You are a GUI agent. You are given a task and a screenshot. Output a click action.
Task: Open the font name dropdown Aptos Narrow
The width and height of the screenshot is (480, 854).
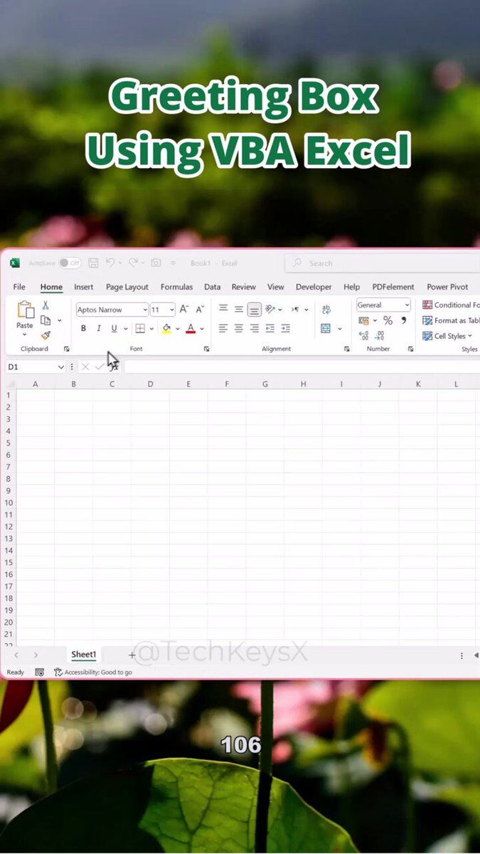click(145, 310)
